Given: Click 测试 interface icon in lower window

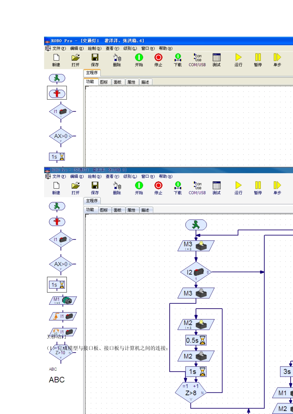Looking at the screenshot, I should point(217,188).
